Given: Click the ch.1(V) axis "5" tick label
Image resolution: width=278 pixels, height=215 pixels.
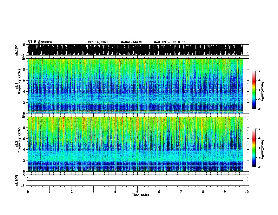Looking at the screenshot, I should pos(24,45).
